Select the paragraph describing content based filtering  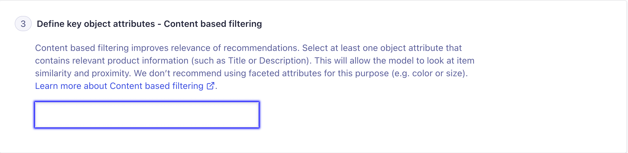228,61
